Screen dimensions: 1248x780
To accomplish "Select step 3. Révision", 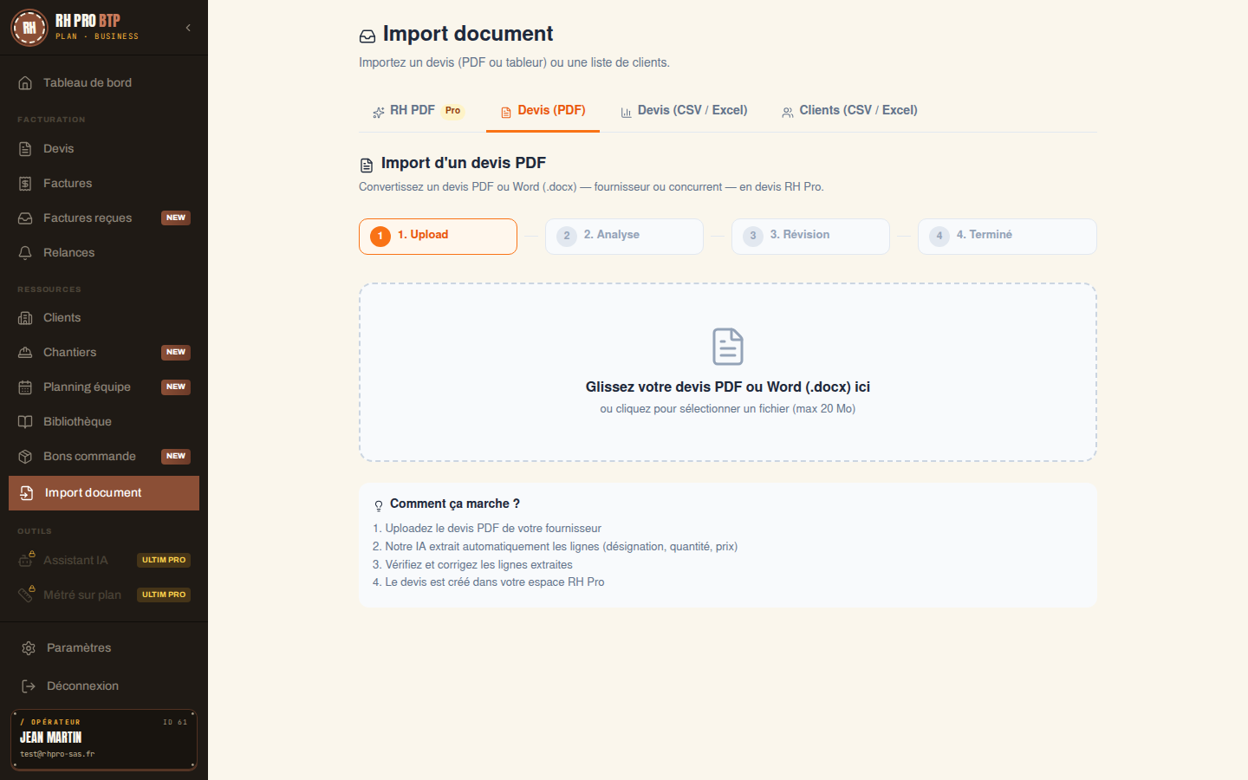I will point(810,237).
